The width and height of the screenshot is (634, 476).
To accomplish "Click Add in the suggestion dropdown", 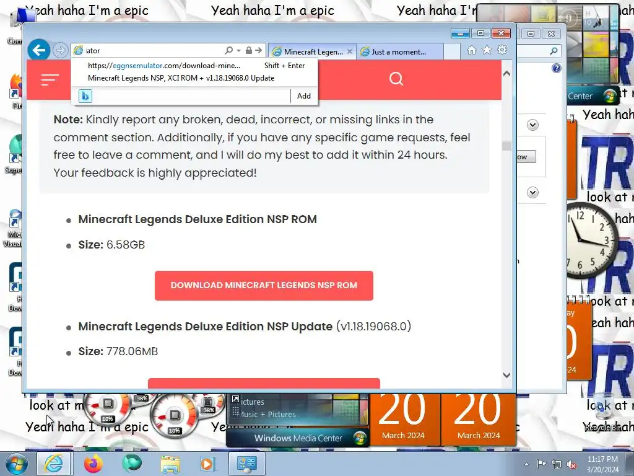I will (303, 96).
